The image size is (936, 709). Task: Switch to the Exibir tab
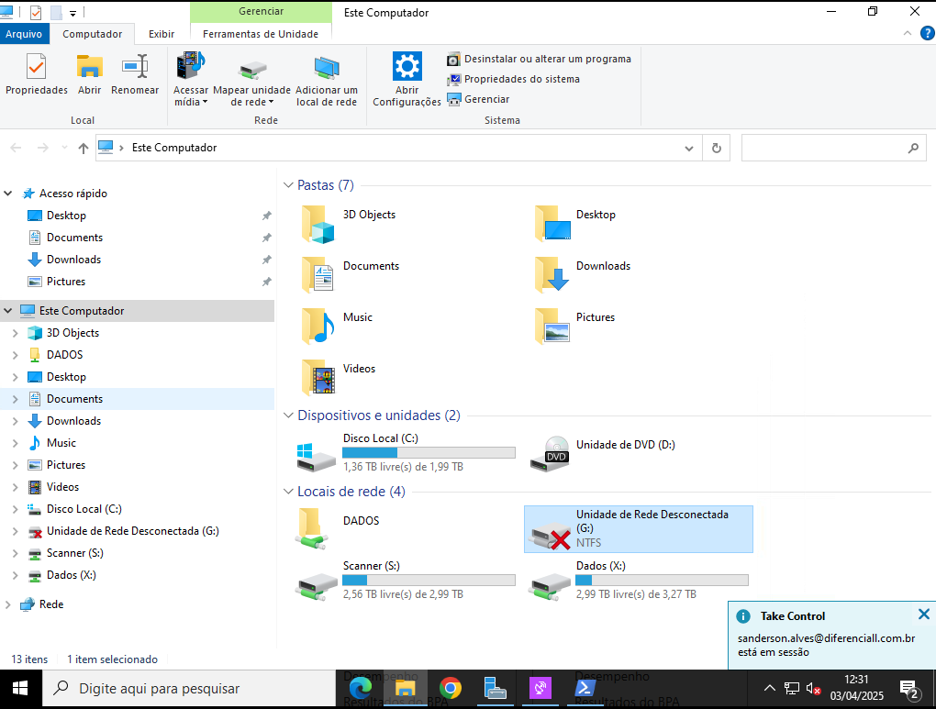(162, 34)
